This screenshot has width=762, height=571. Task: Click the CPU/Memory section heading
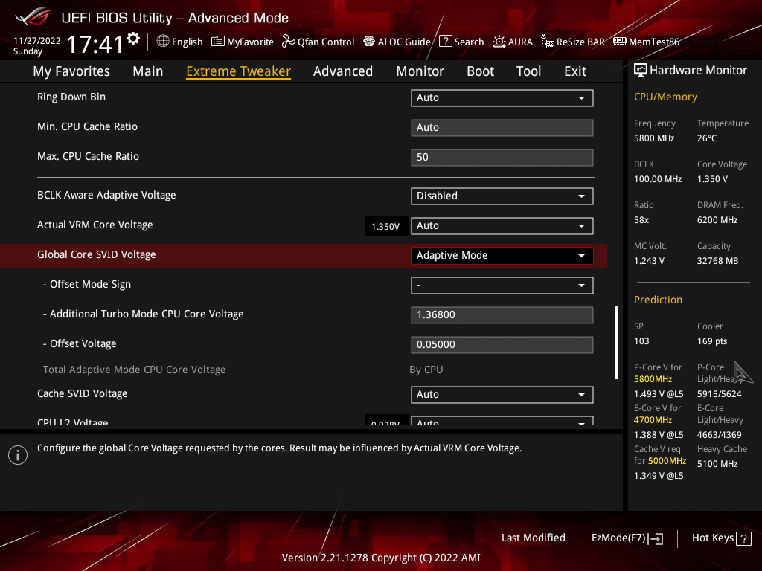(x=665, y=97)
